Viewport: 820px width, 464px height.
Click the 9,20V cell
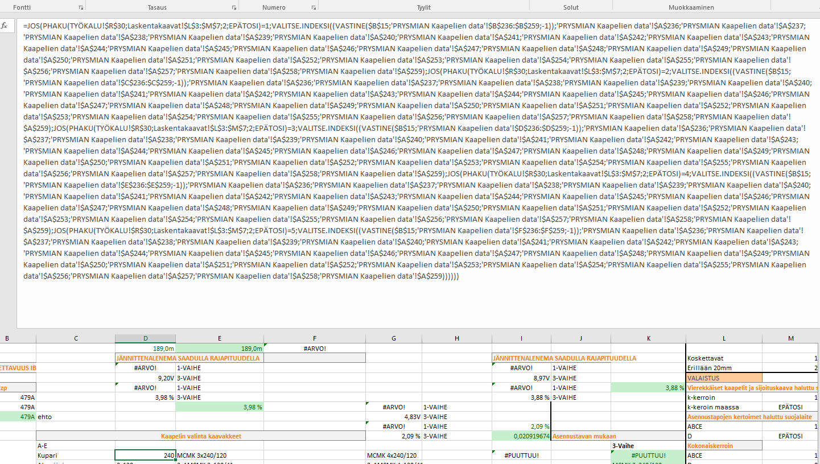[x=145, y=378]
